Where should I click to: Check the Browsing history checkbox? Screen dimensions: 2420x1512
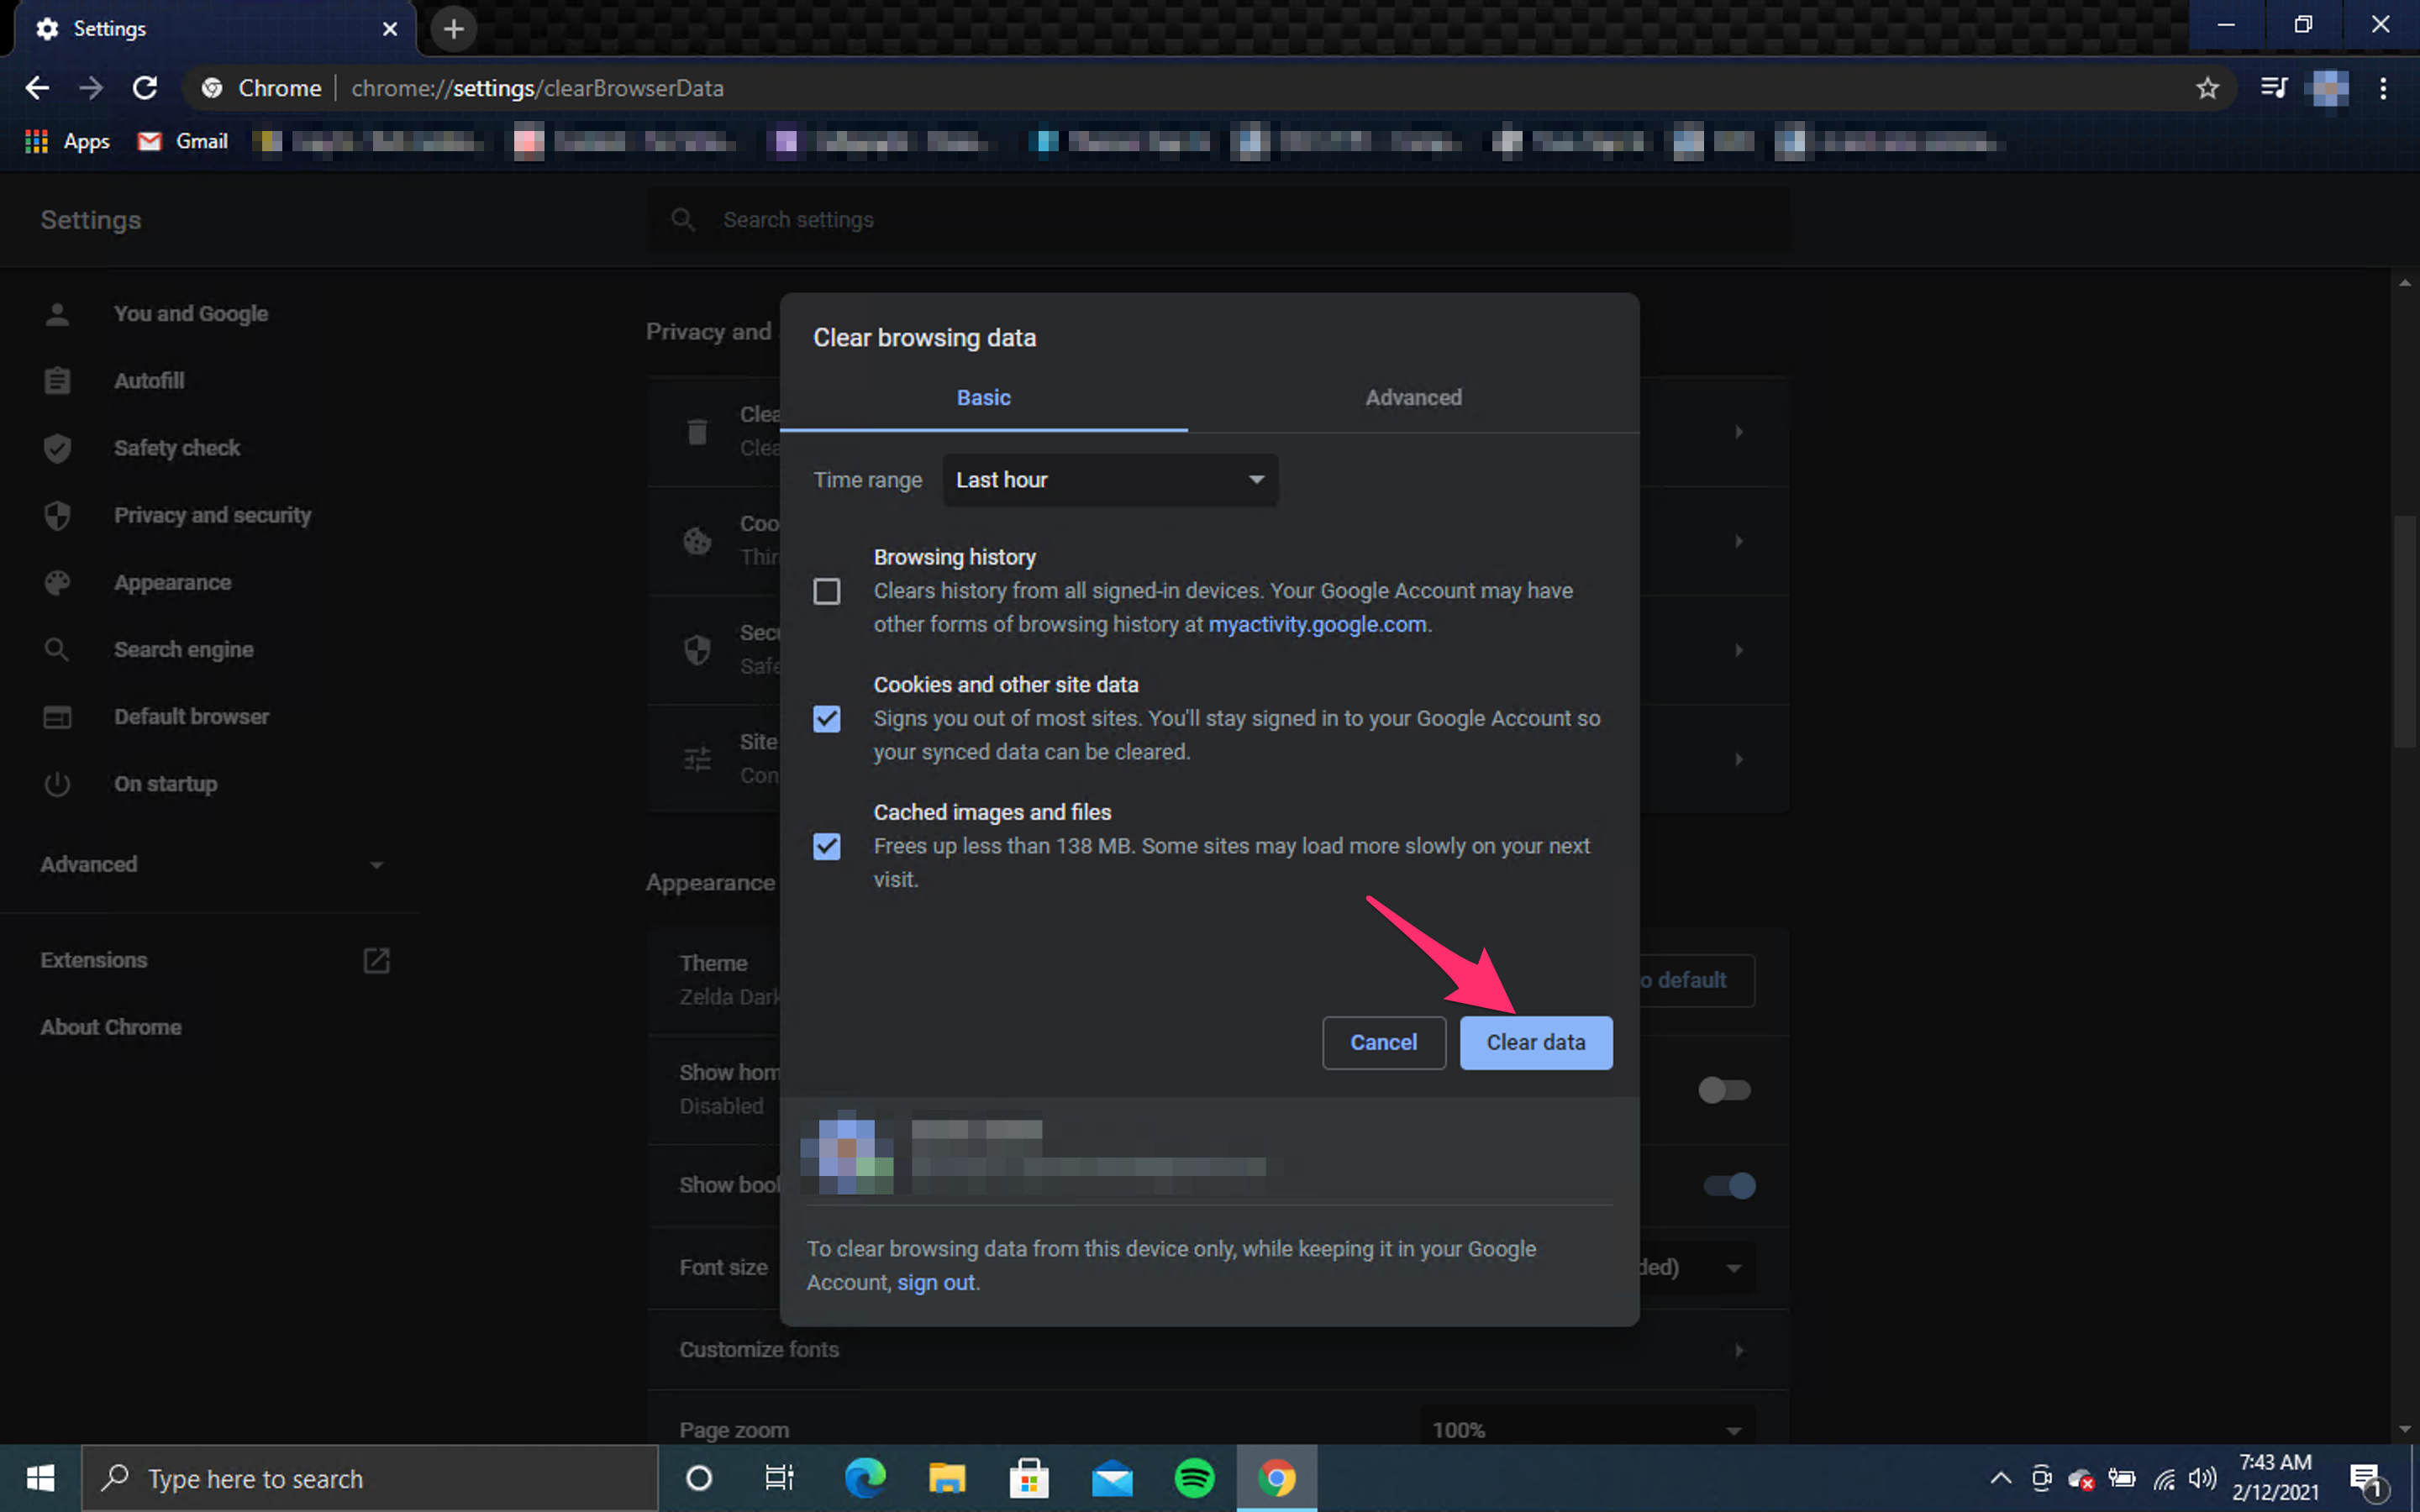(x=827, y=592)
